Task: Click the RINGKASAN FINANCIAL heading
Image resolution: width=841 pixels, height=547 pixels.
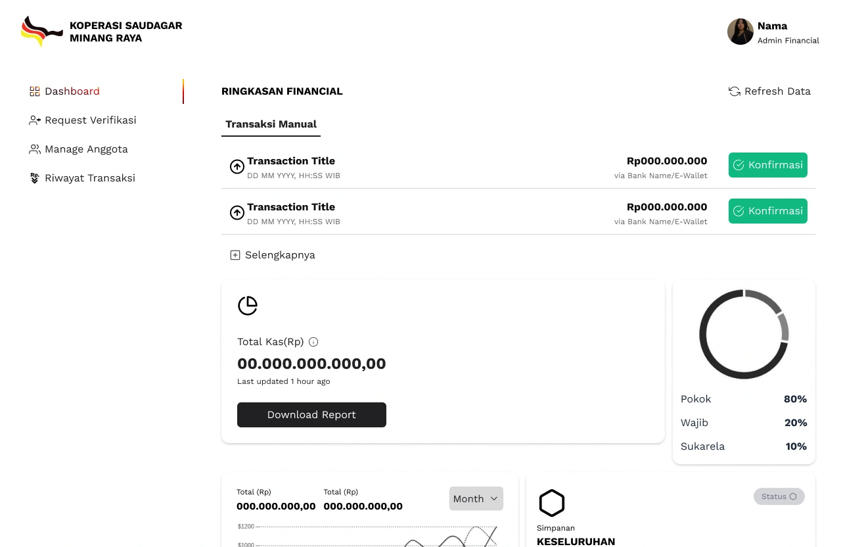Action: pos(282,91)
